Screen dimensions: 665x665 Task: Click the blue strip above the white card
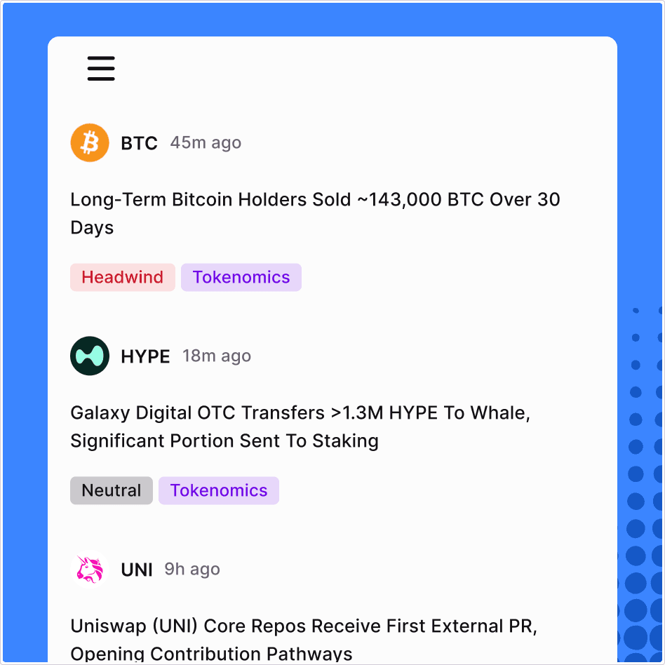[x=332, y=19]
